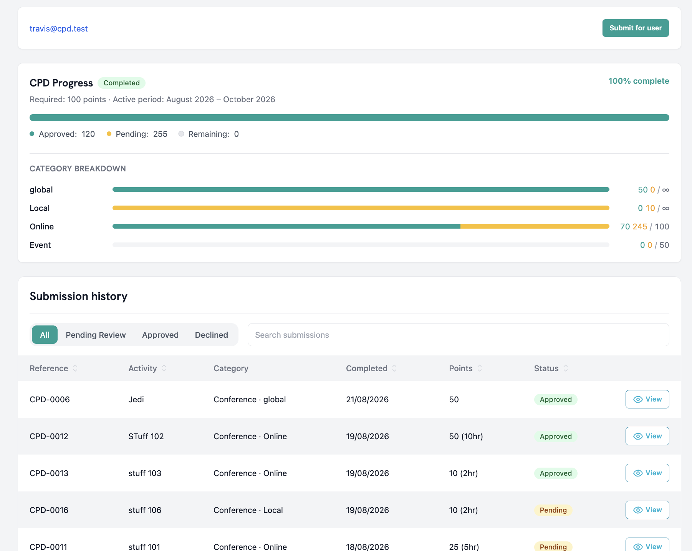The image size is (692, 551).
Task: View submission CPD-0006
Action: (x=647, y=399)
